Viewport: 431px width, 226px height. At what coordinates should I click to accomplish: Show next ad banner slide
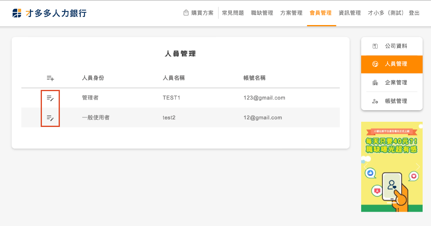[x=418, y=166]
